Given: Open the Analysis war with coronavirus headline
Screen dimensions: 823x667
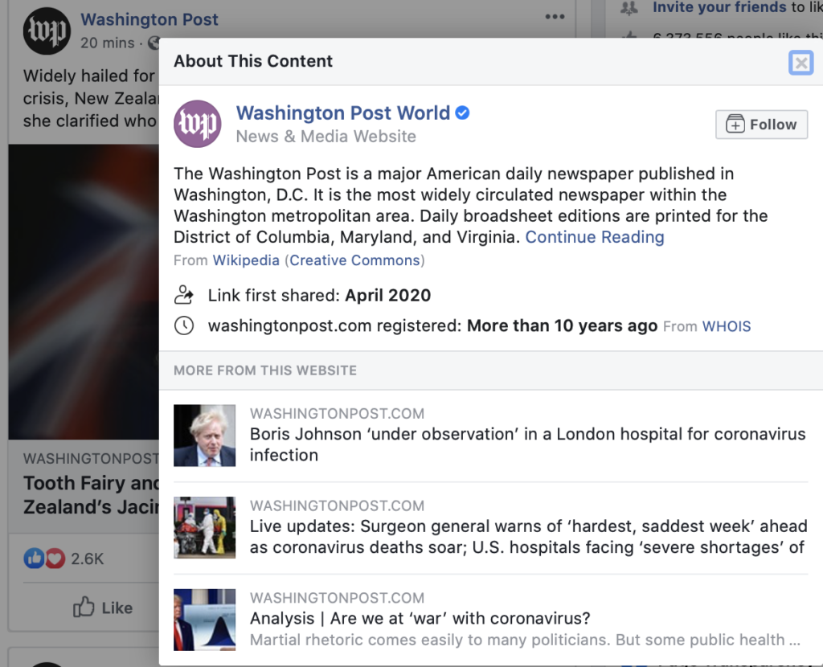Looking at the screenshot, I should coord(420,619).
